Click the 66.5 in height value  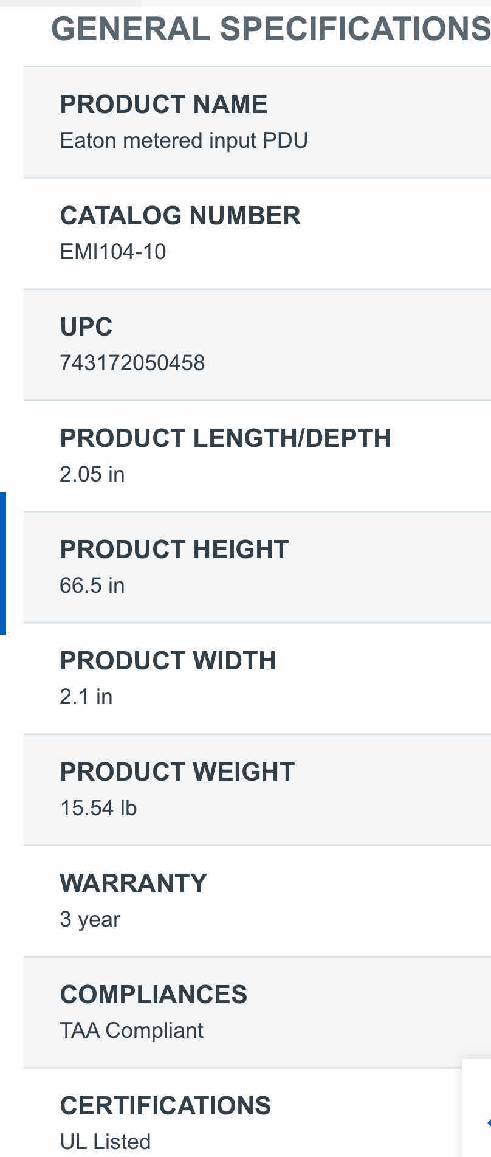click(x=92, y=585)
